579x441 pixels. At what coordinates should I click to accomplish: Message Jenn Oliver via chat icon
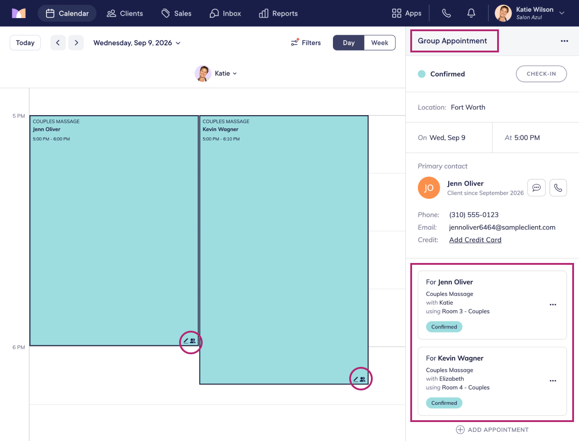point(536,188)
